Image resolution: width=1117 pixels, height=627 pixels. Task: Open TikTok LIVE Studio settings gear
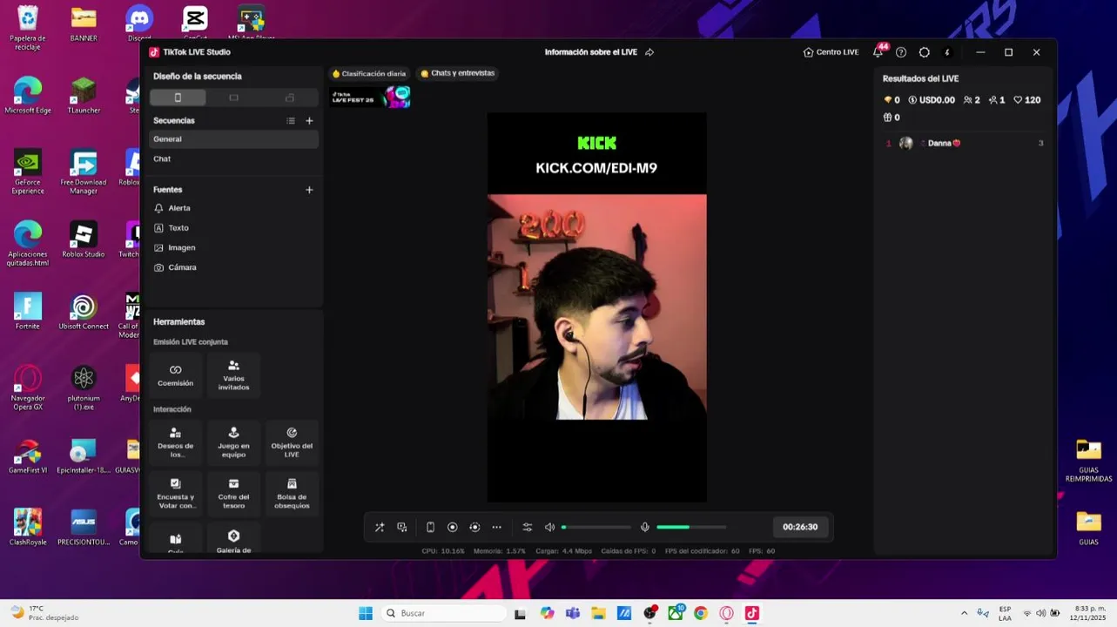pos(925,52)
